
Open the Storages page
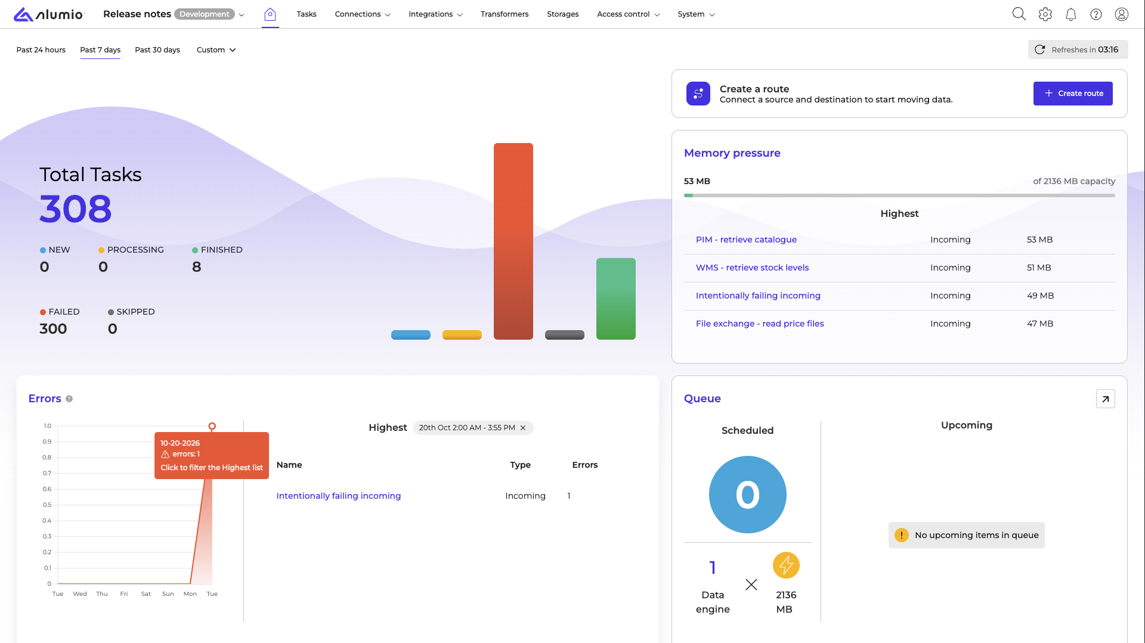(x=563, y=14)
